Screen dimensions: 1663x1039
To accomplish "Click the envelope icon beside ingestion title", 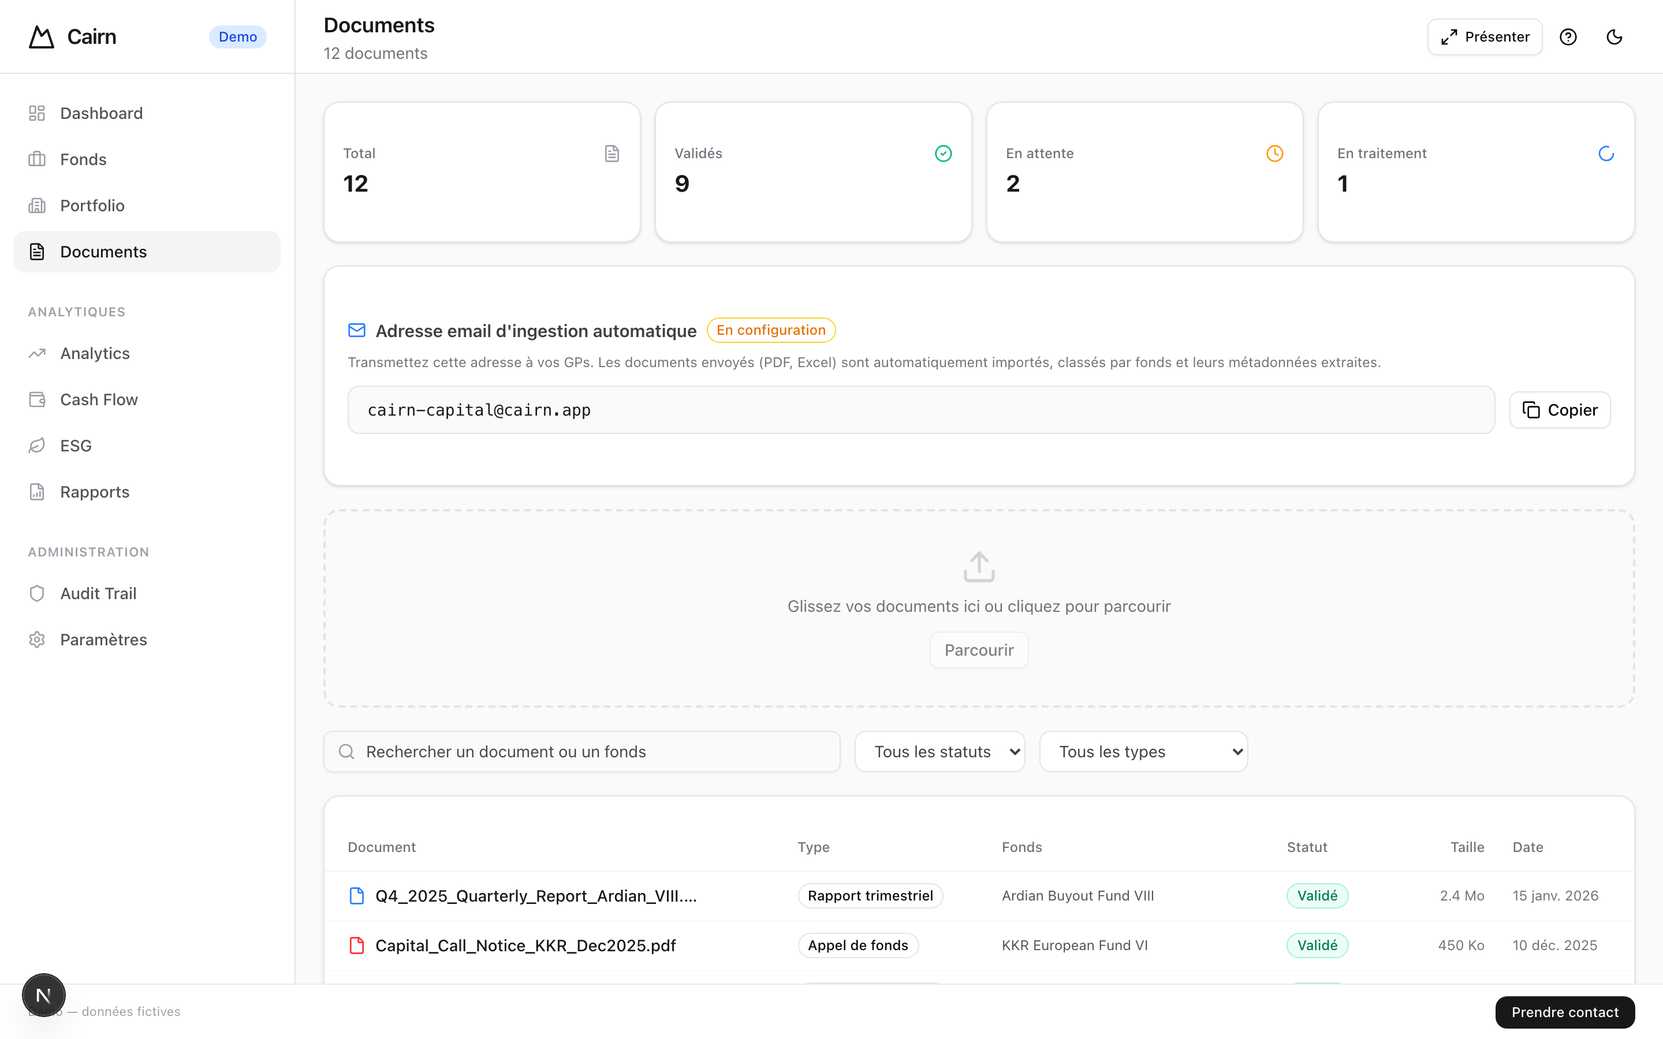I will [357, 331].
